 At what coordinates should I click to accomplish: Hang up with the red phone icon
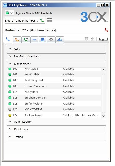(x=106, y=30)
